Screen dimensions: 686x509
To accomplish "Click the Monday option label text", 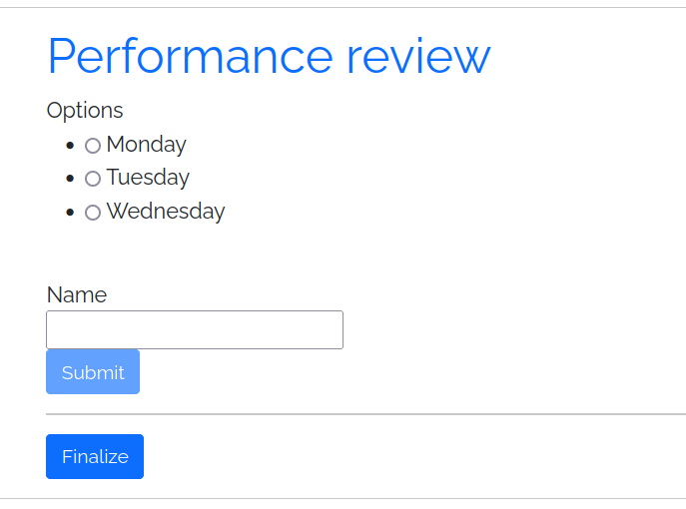I will pos(146,145).
